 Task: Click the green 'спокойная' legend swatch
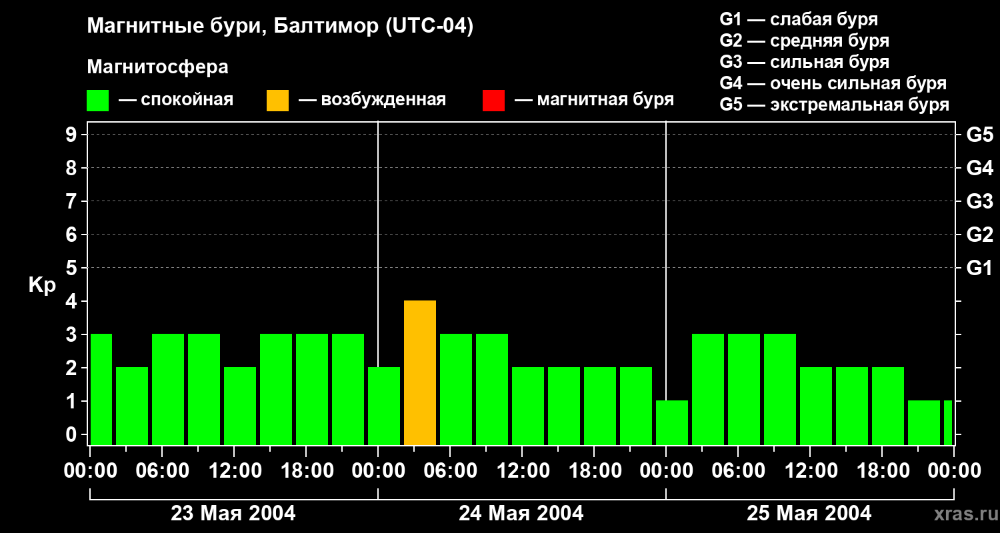click(x=97, y=101)
